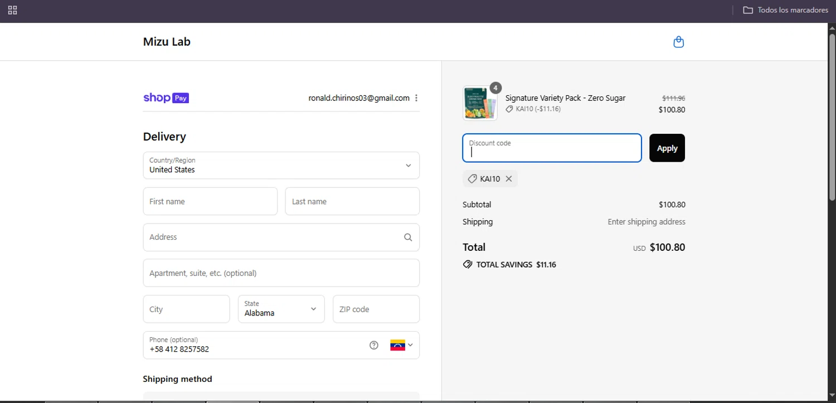Open account options three-dot menu
Image resolution: width=836 pixels, height=403 pixels.
click(416, 98)
